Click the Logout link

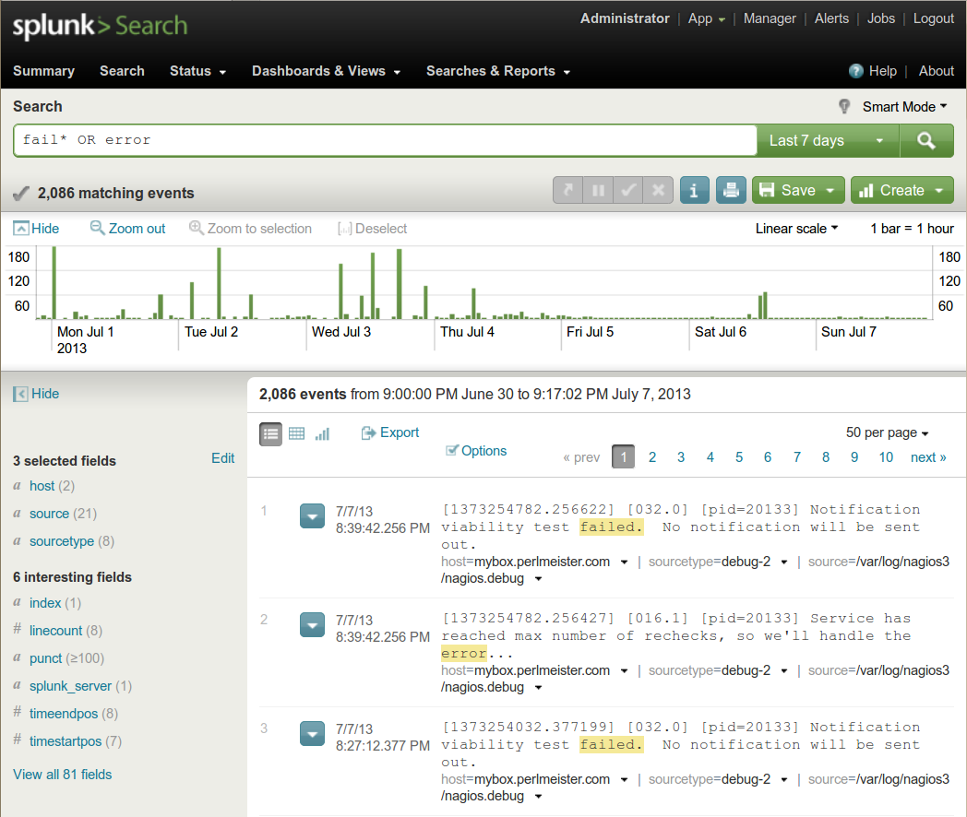[933, 19]
